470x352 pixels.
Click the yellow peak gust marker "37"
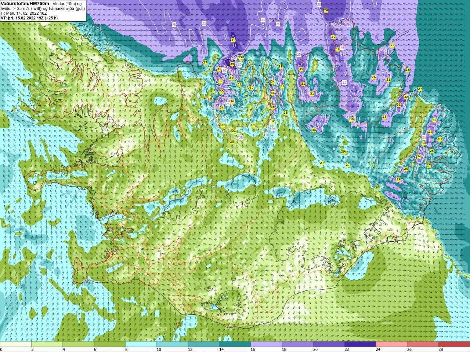(x=221, y=81)
